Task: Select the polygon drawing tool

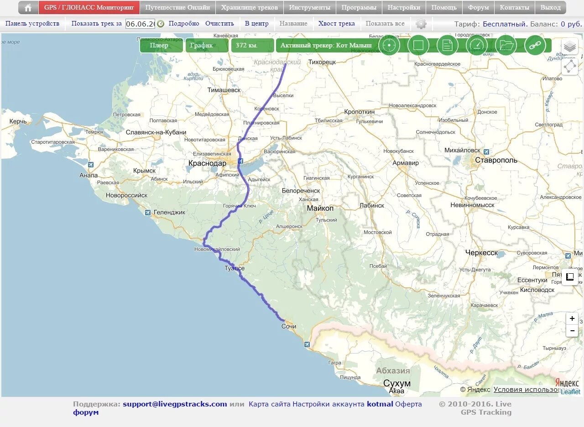Action: [x=570, y=67]
